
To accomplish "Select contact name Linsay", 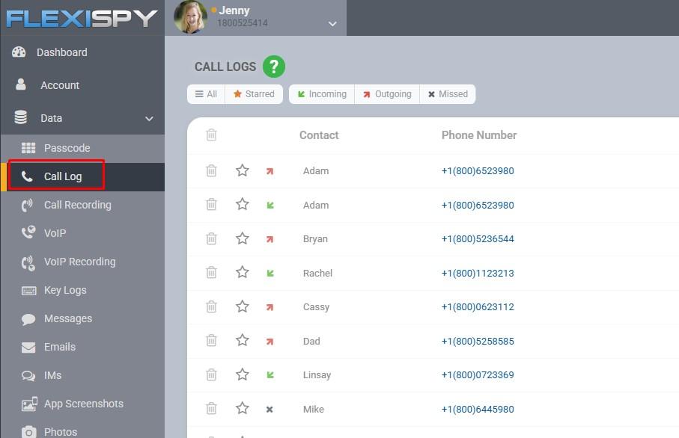I will (x=317, y=375).
